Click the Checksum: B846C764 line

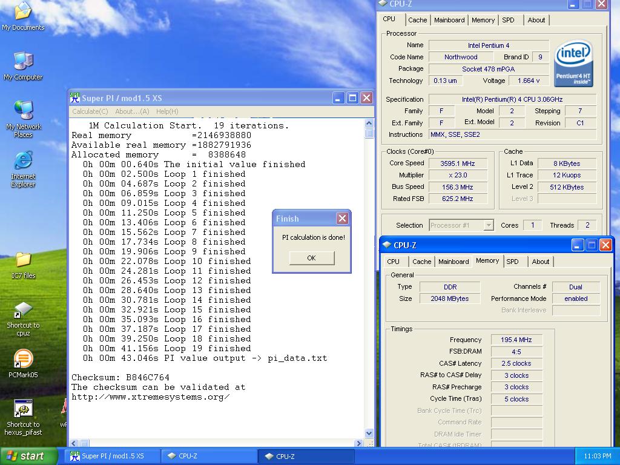pyautogui.click(x=120, y=378)
